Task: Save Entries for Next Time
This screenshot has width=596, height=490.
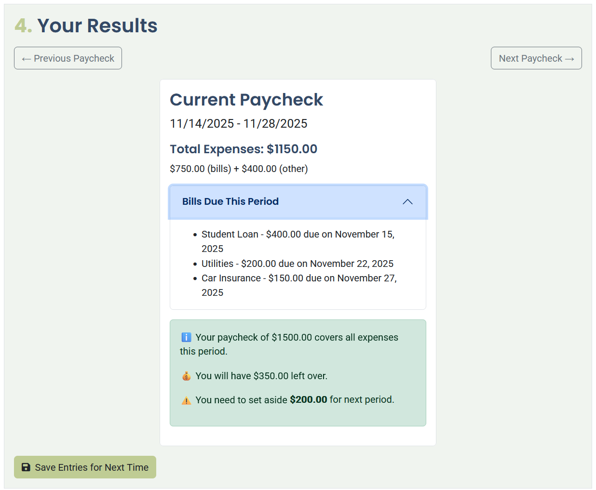Action: [85, 467]
